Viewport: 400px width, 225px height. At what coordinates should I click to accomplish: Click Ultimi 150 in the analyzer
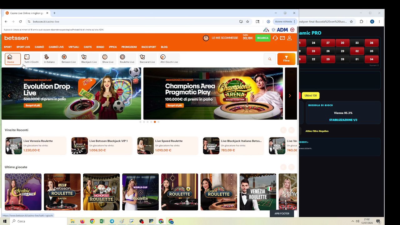pyautogui.click(x=311, y=96)
